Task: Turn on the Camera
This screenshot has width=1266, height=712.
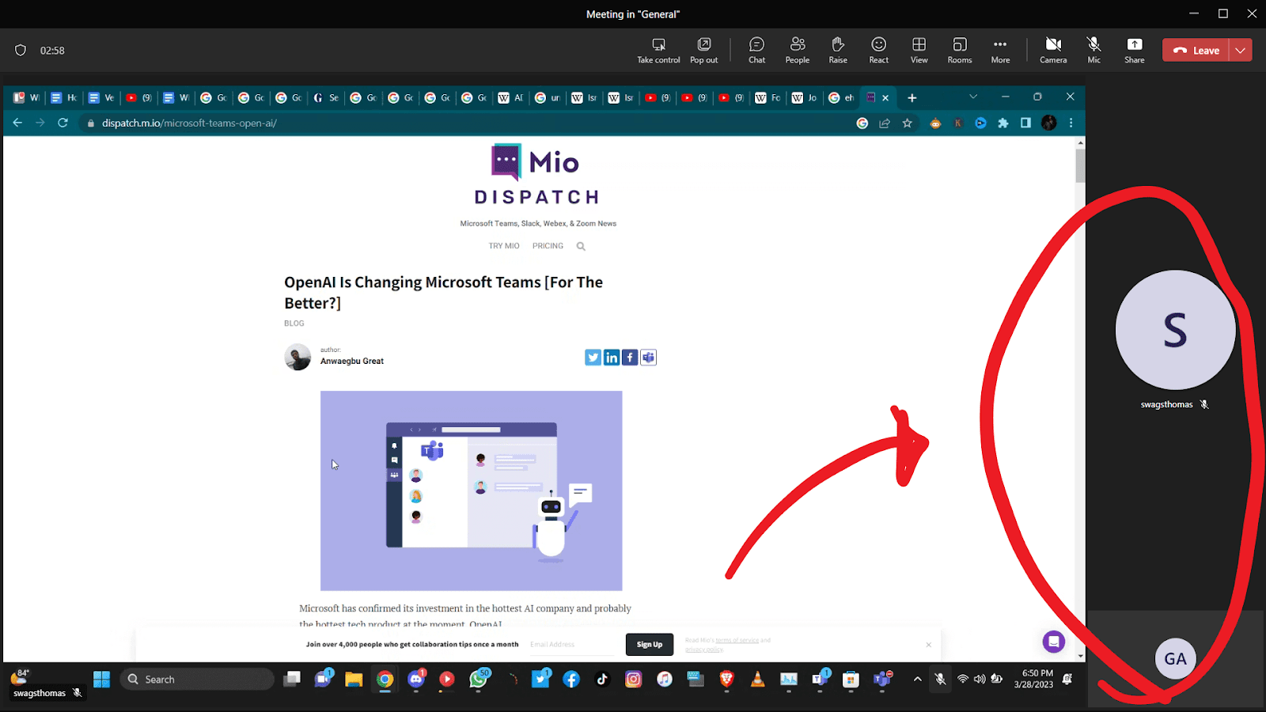Action: point(1053,51)
